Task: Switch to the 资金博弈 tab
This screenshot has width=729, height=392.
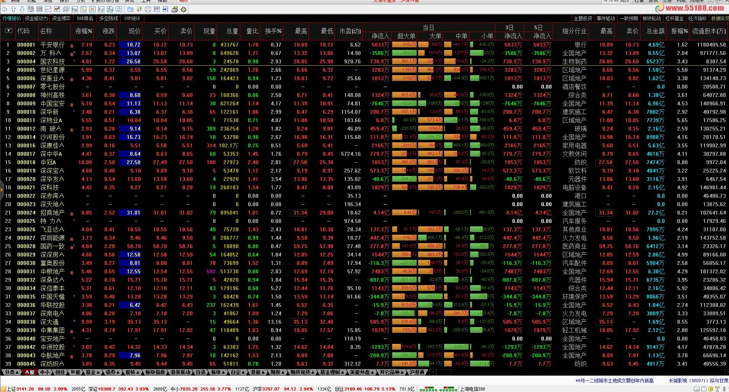Action: 61,18
